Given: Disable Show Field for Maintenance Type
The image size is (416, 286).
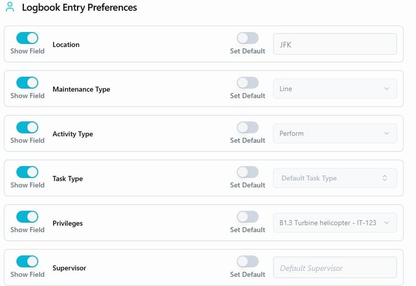Looking at the screenshot, I should [x=27, y=82].
